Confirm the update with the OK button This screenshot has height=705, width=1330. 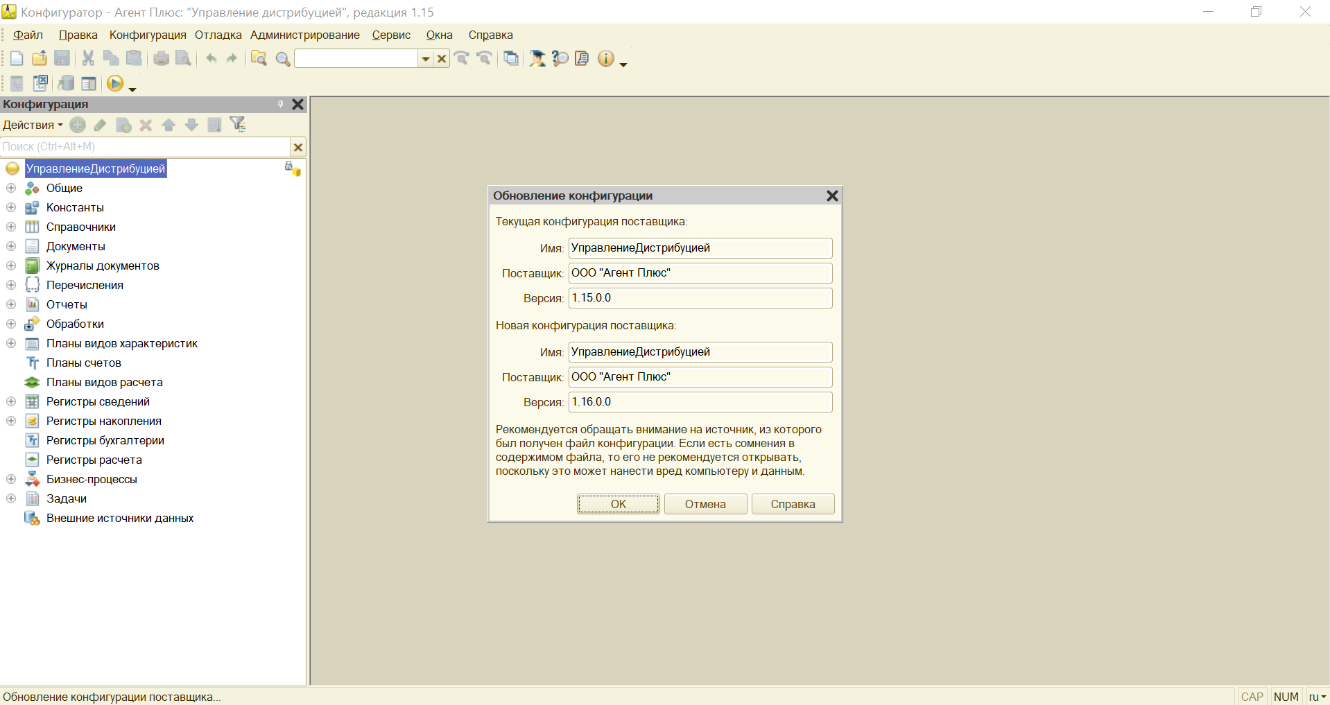coord(619,504)
